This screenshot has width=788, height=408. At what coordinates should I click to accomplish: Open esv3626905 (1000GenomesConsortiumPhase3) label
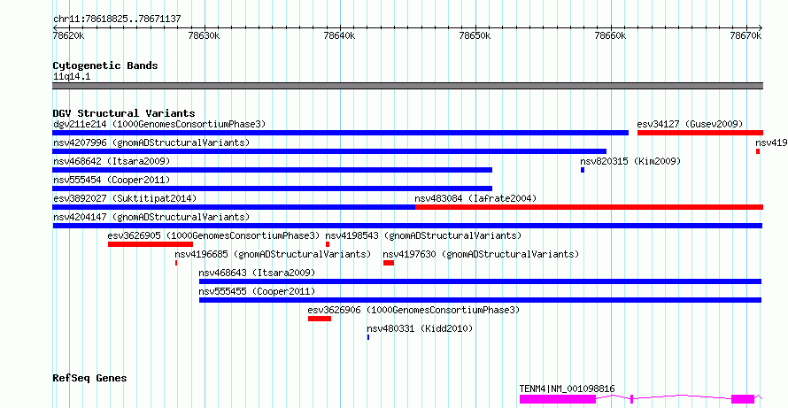tap(213, 235)
